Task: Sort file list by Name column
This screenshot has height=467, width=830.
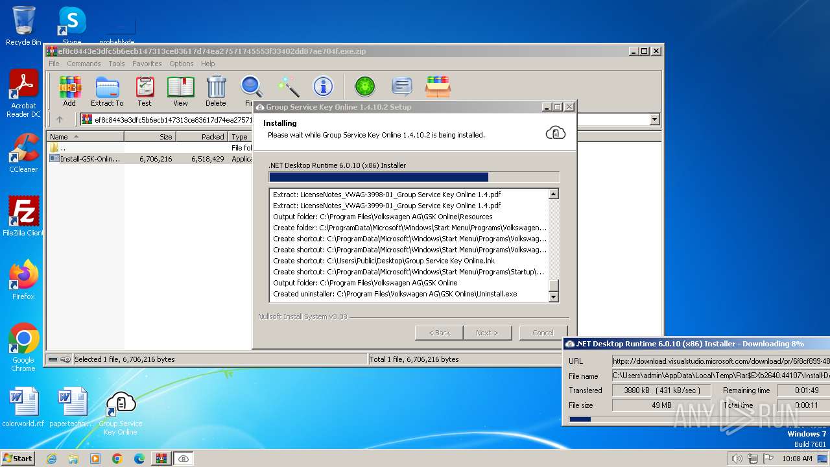Action: (85, 137)
